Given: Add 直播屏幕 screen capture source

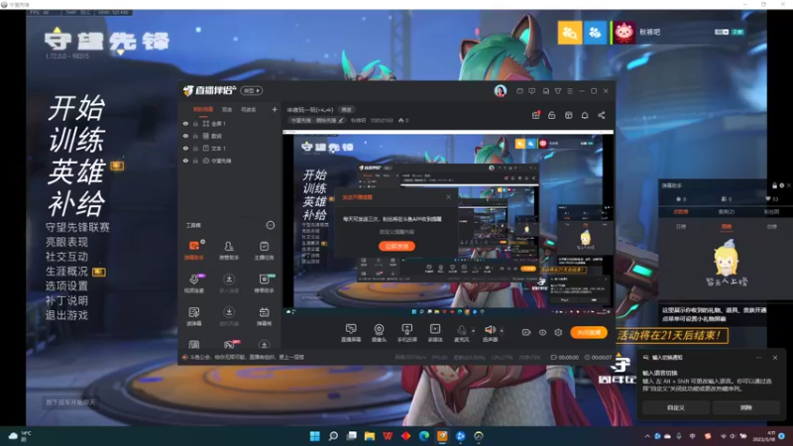Looking at the screenshot, I should coord(351,333).
